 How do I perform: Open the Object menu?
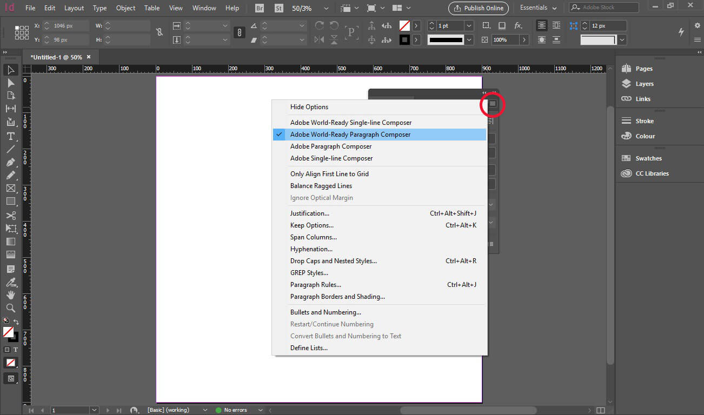[x=125, y=8]
